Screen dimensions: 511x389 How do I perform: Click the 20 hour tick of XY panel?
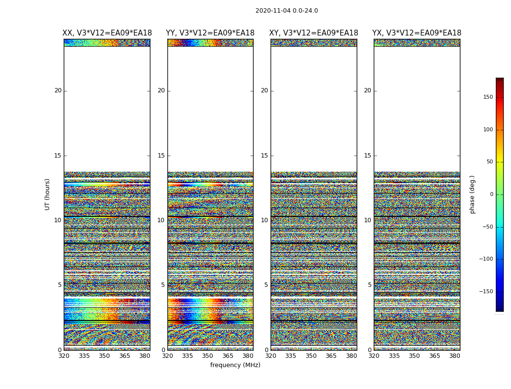265,90
